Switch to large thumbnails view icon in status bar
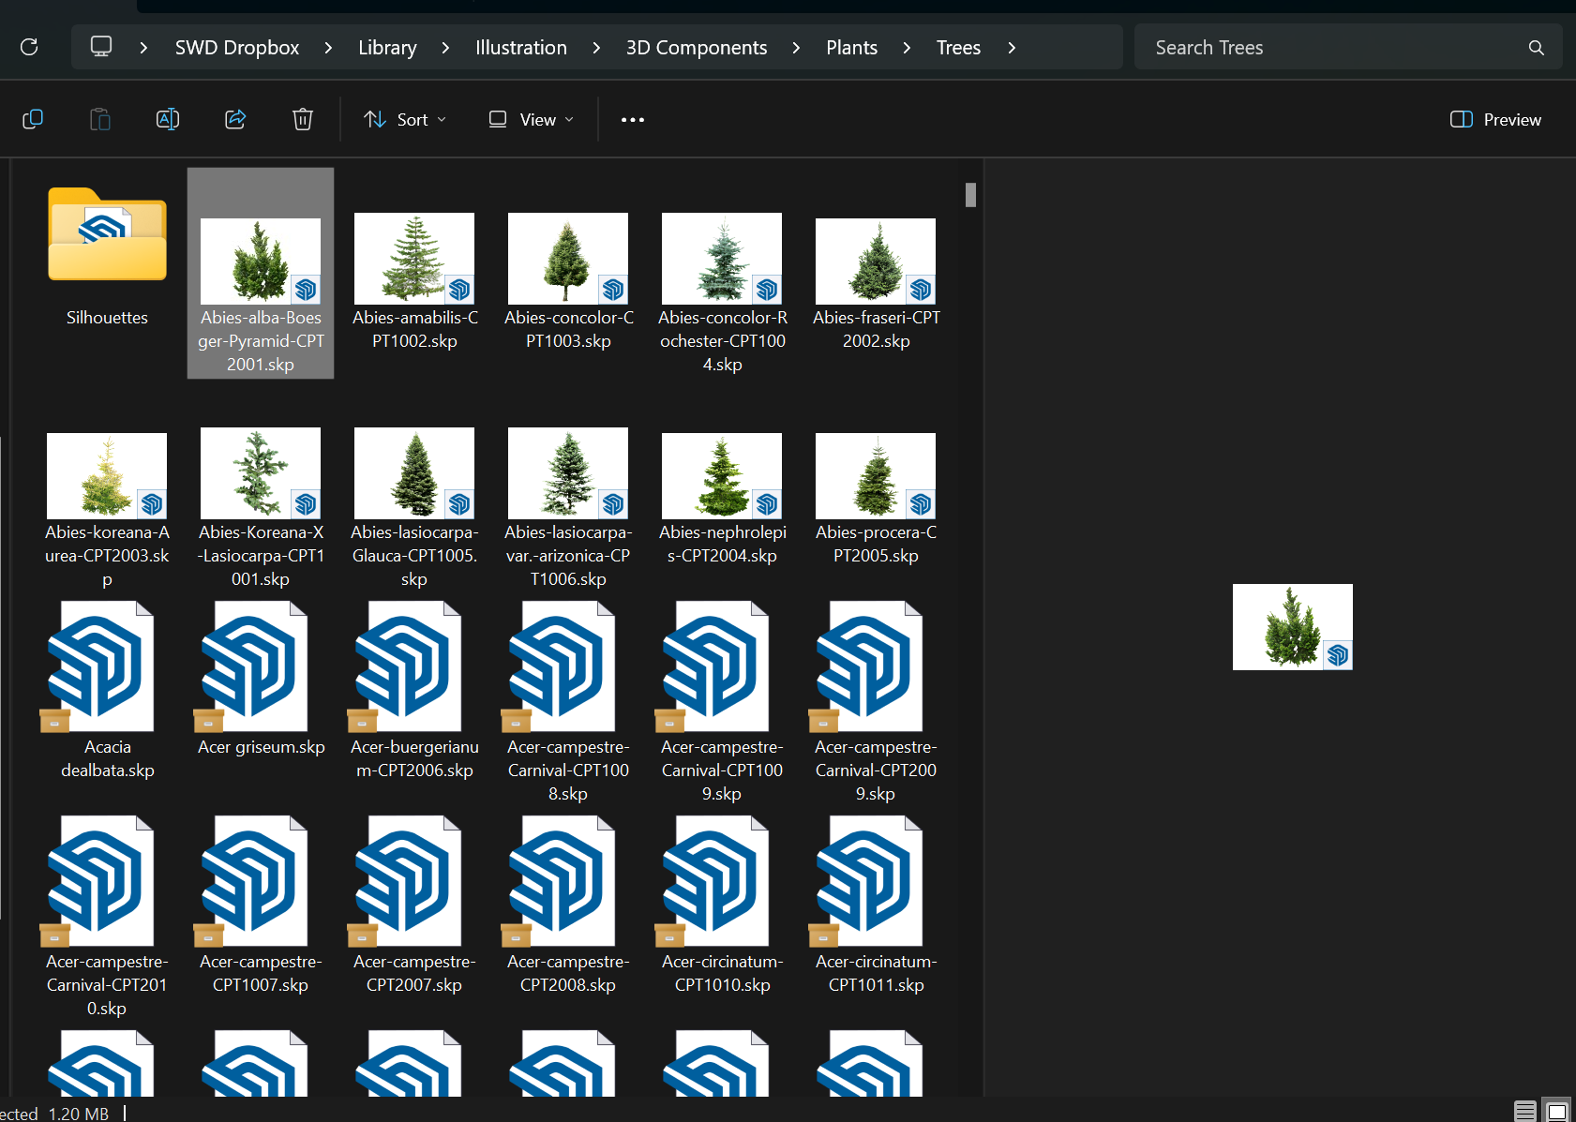Screen dimensions: 1576x1122 1557,1112
